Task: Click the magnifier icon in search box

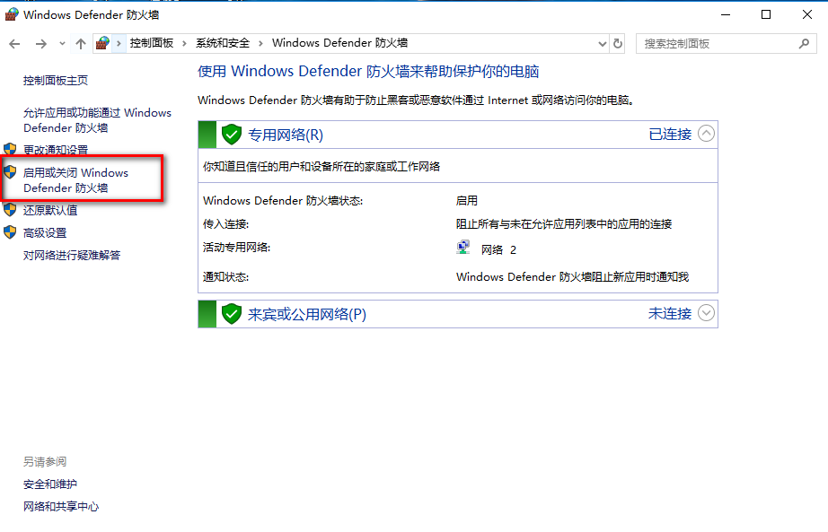Action: click(804, 43)
